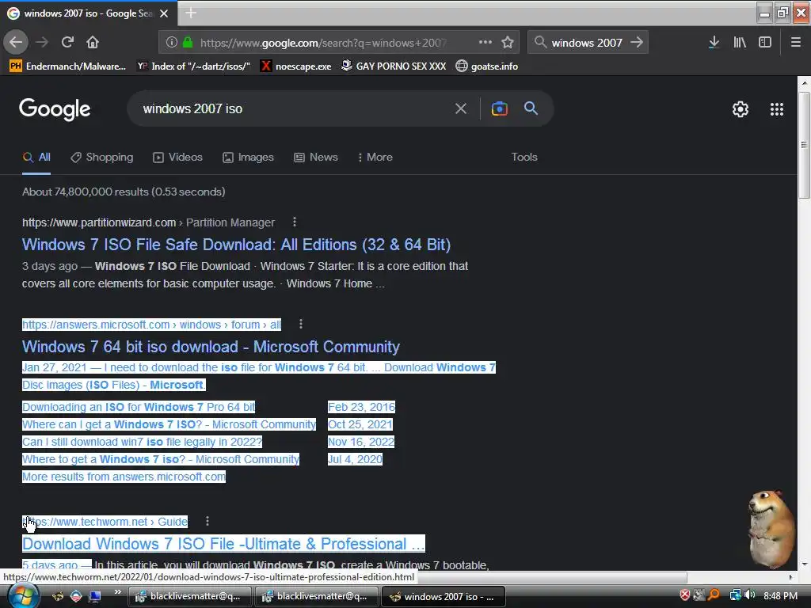This screenshot has height=608, width=811.
Task: Open options dots for partitionwizard result
Action: [x=295, y=222]
